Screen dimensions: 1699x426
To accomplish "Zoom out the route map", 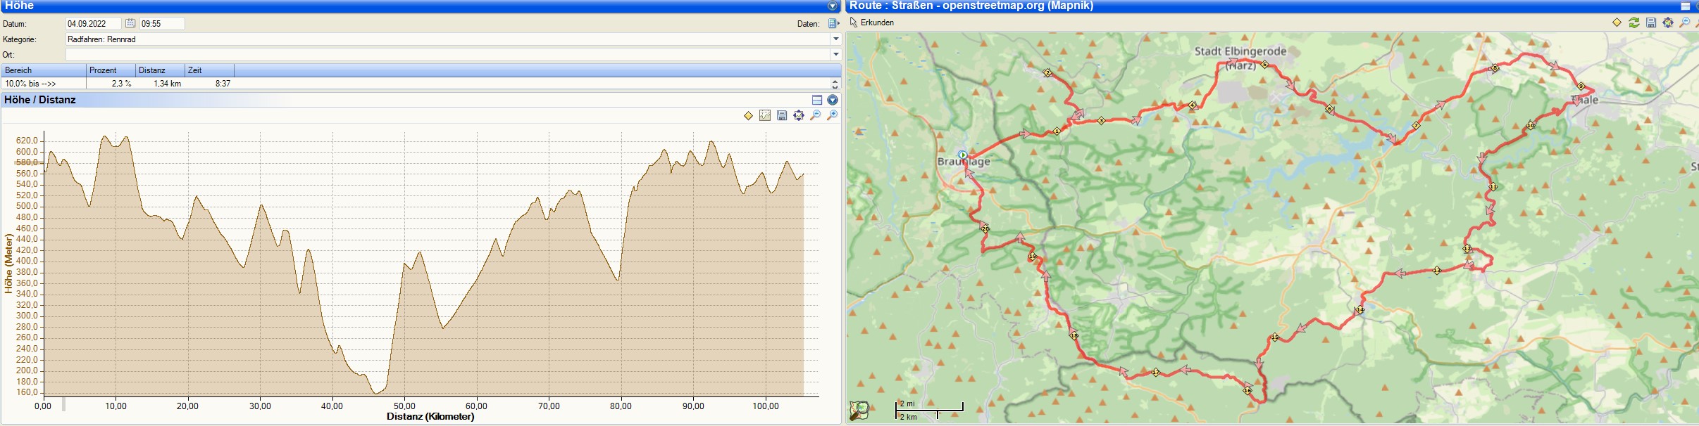I will point(1685,22).
